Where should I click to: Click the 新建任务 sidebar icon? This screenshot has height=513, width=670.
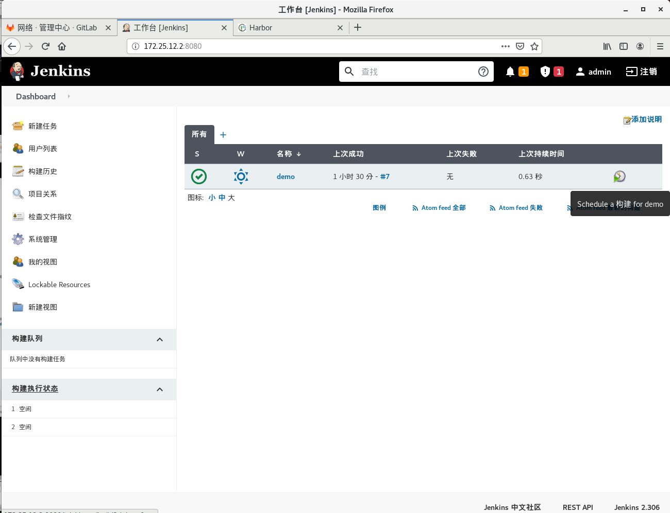click(x=18, y=126)
